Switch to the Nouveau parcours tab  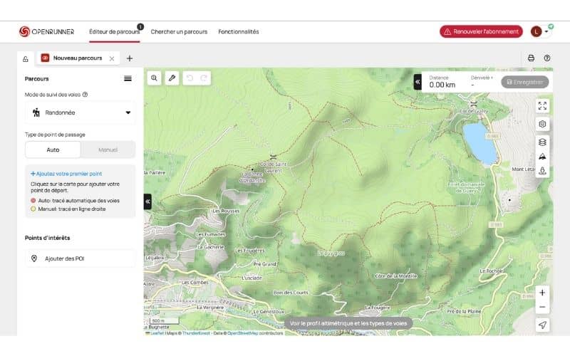(77, 58)
